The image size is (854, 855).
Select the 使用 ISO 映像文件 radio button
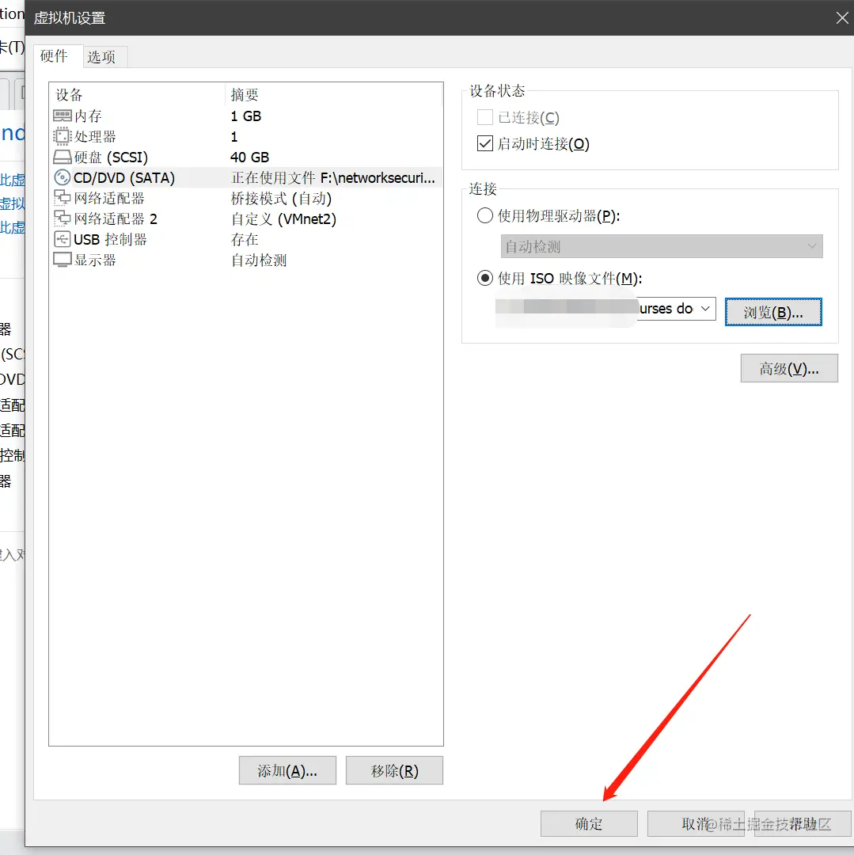tap(484, 278)
